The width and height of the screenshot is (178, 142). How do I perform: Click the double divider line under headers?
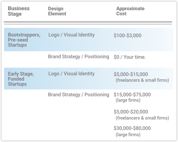click(88, 23)
